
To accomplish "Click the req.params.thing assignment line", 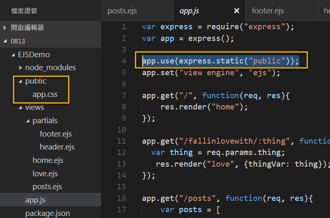I will [x=218, y=152].
